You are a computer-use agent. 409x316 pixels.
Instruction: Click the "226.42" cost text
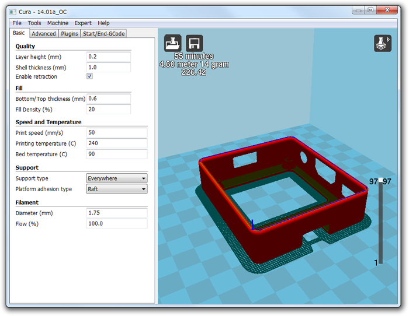pyautogui.click(x=194, y=72)
